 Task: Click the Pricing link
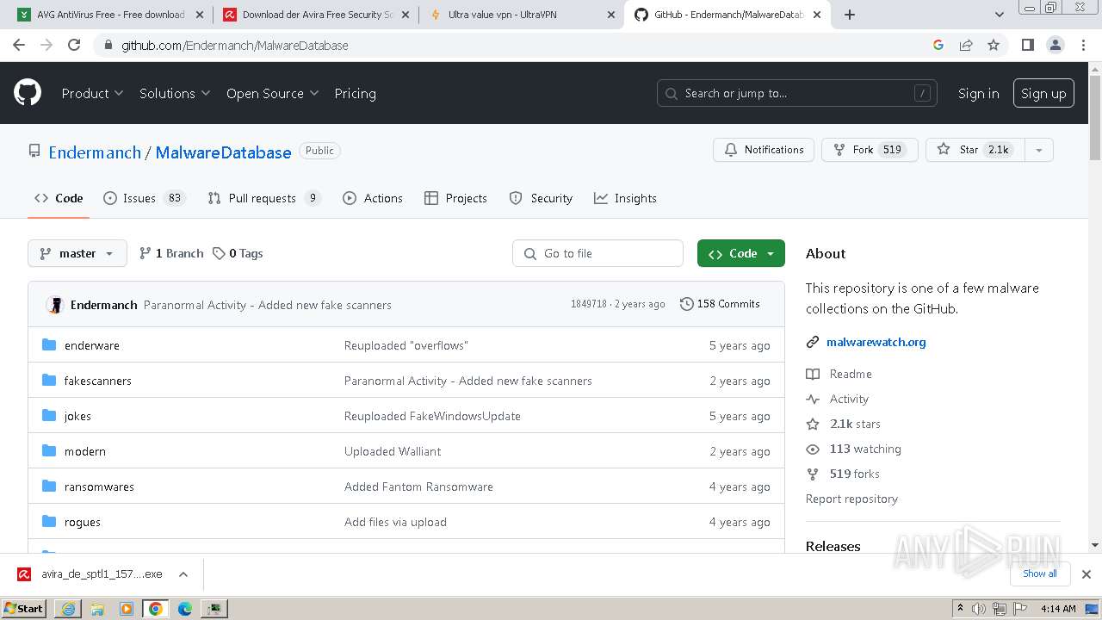355,93
